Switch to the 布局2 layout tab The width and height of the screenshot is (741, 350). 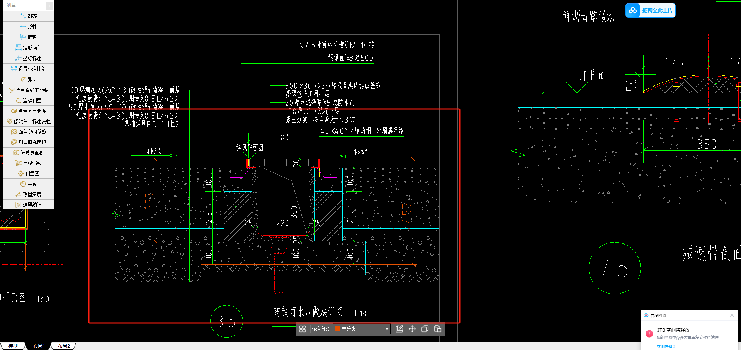point(64,346)
